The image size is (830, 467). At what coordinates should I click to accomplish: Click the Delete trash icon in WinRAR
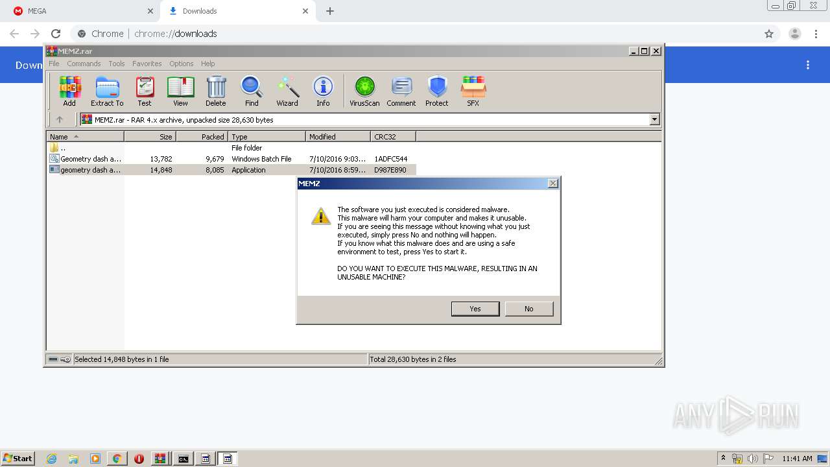216,91
